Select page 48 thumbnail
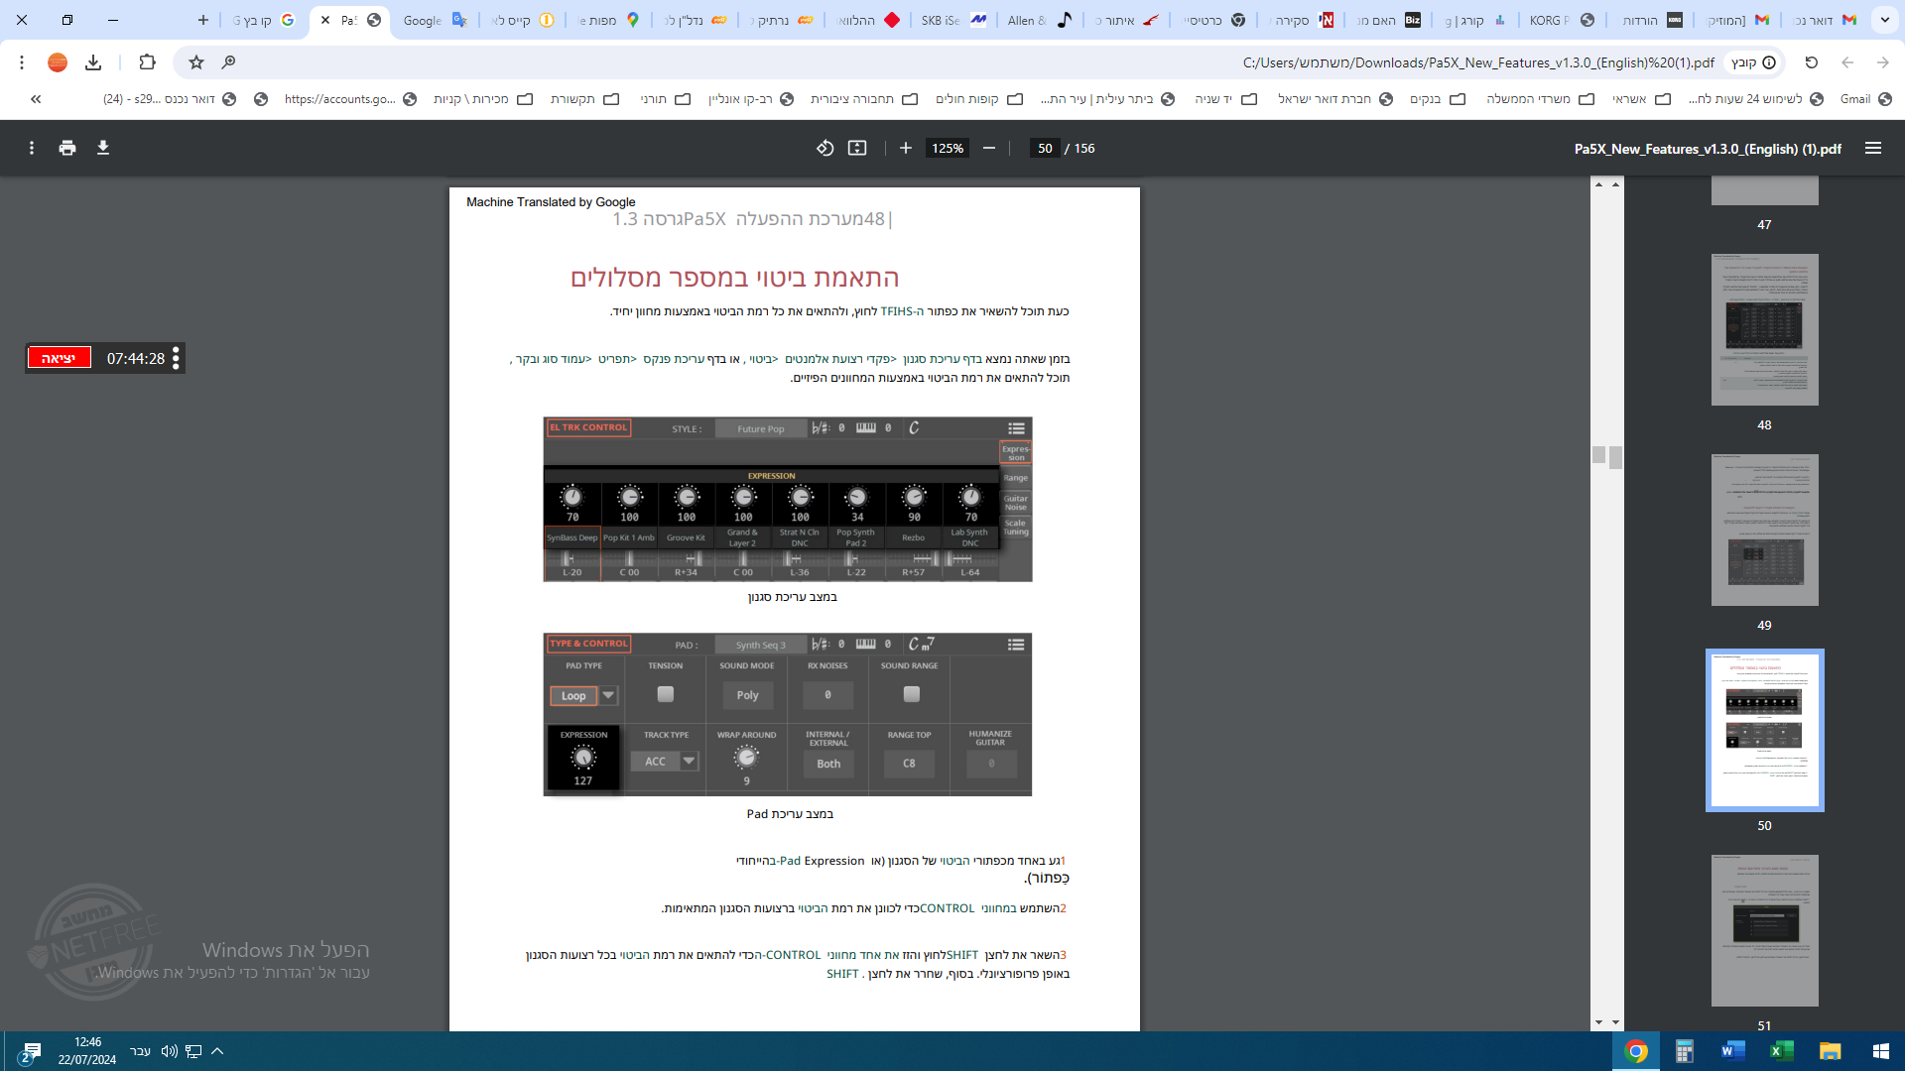The height and width of the screenshot is (1071, 1905). pyautogui.click(x=1764, y=329)
